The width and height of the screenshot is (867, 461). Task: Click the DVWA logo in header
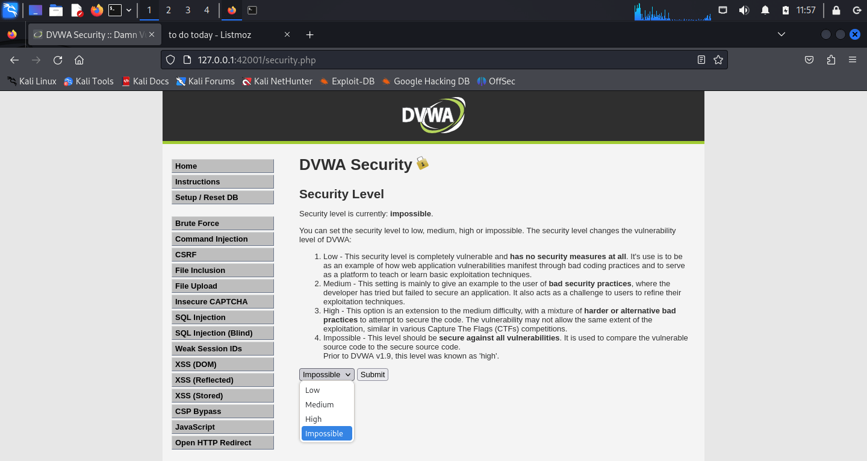click(433, 116)
